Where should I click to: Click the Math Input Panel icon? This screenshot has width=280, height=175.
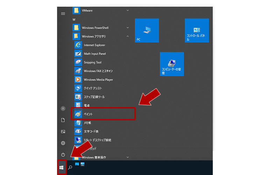(x=78, y=54)
